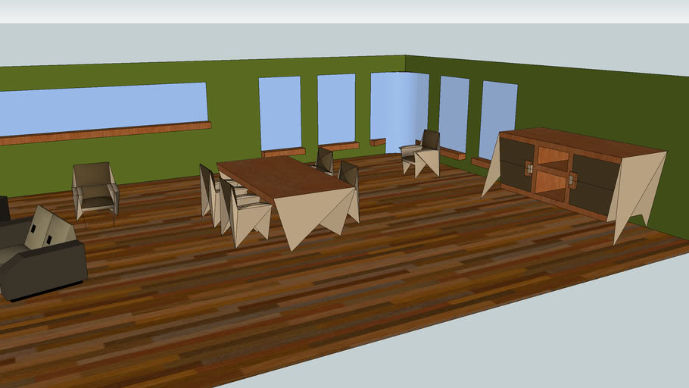
Task: Select the light cushion on the sofa
Action: [49, 229]
